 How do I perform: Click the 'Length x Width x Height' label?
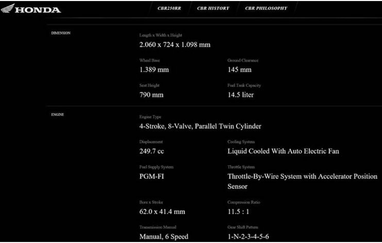pos(160,36)
